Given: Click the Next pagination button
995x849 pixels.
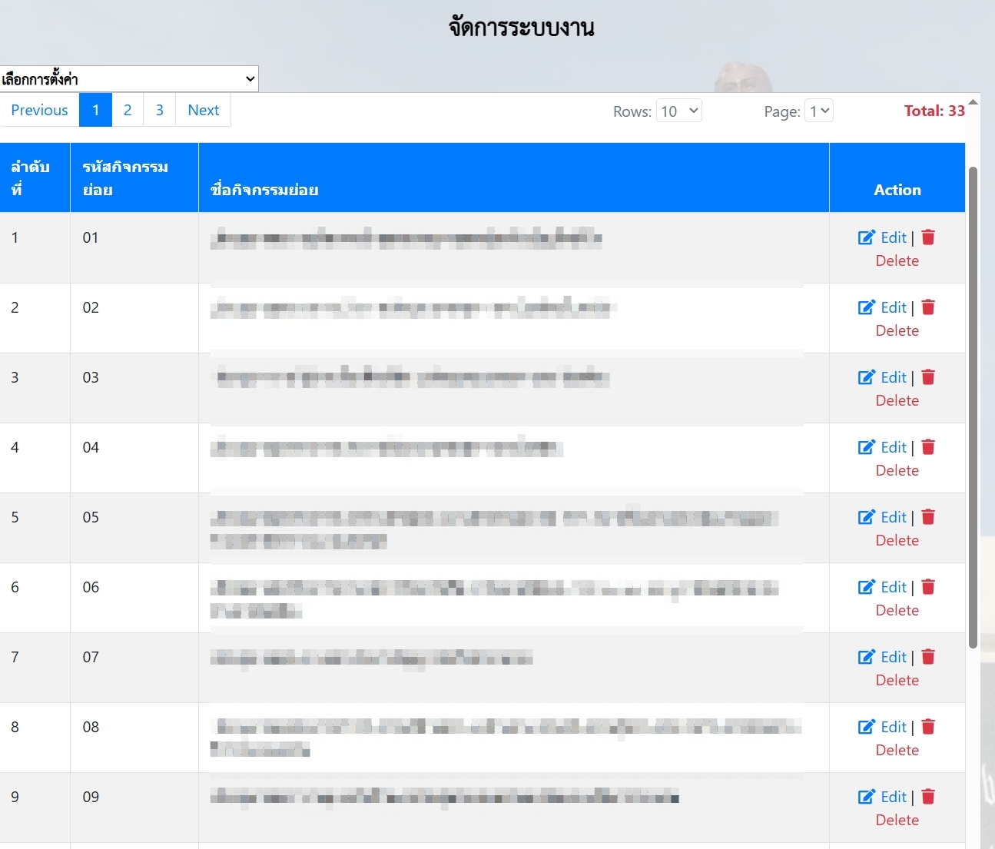Looking at the screenshot, I should click(x=203, y=110).
